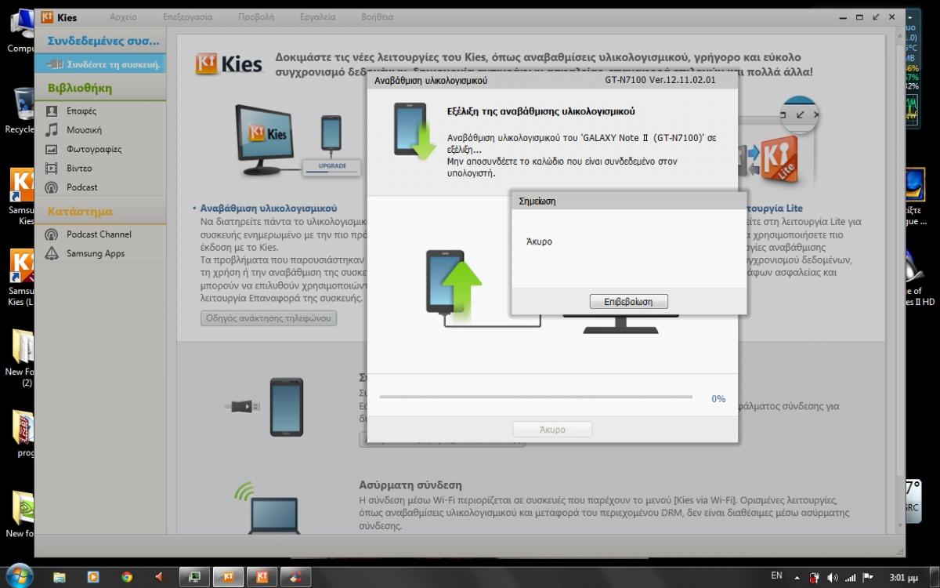Open the Windows Start menu
This screenshot has width=940, height=588.
click(19, 575)
